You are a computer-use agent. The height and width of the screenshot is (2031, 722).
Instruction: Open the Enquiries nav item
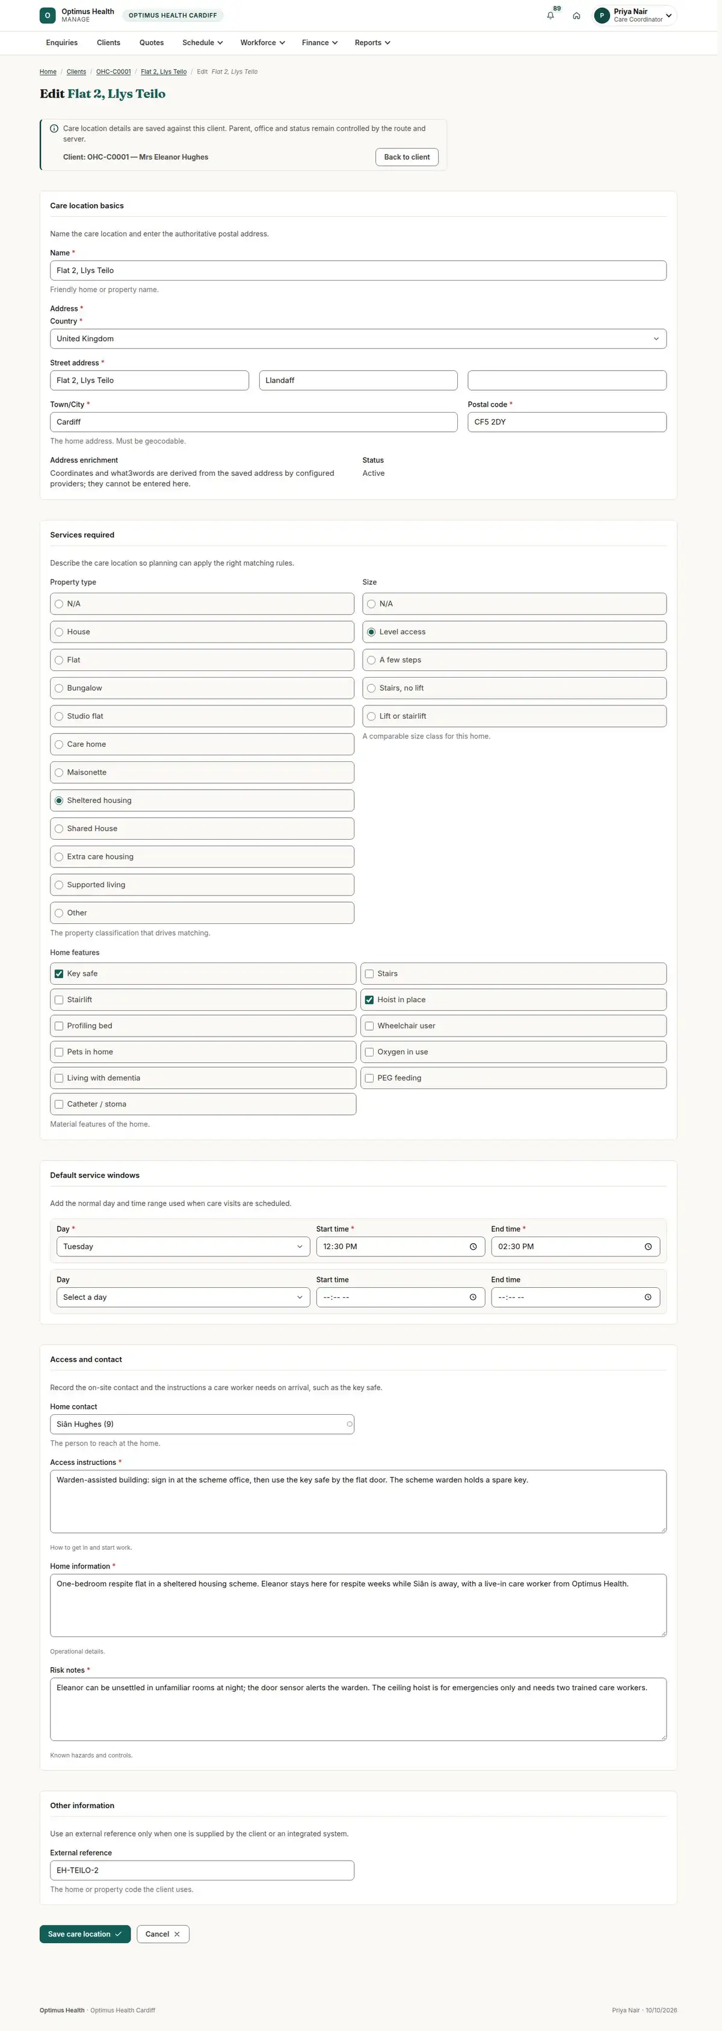[61, 43]
